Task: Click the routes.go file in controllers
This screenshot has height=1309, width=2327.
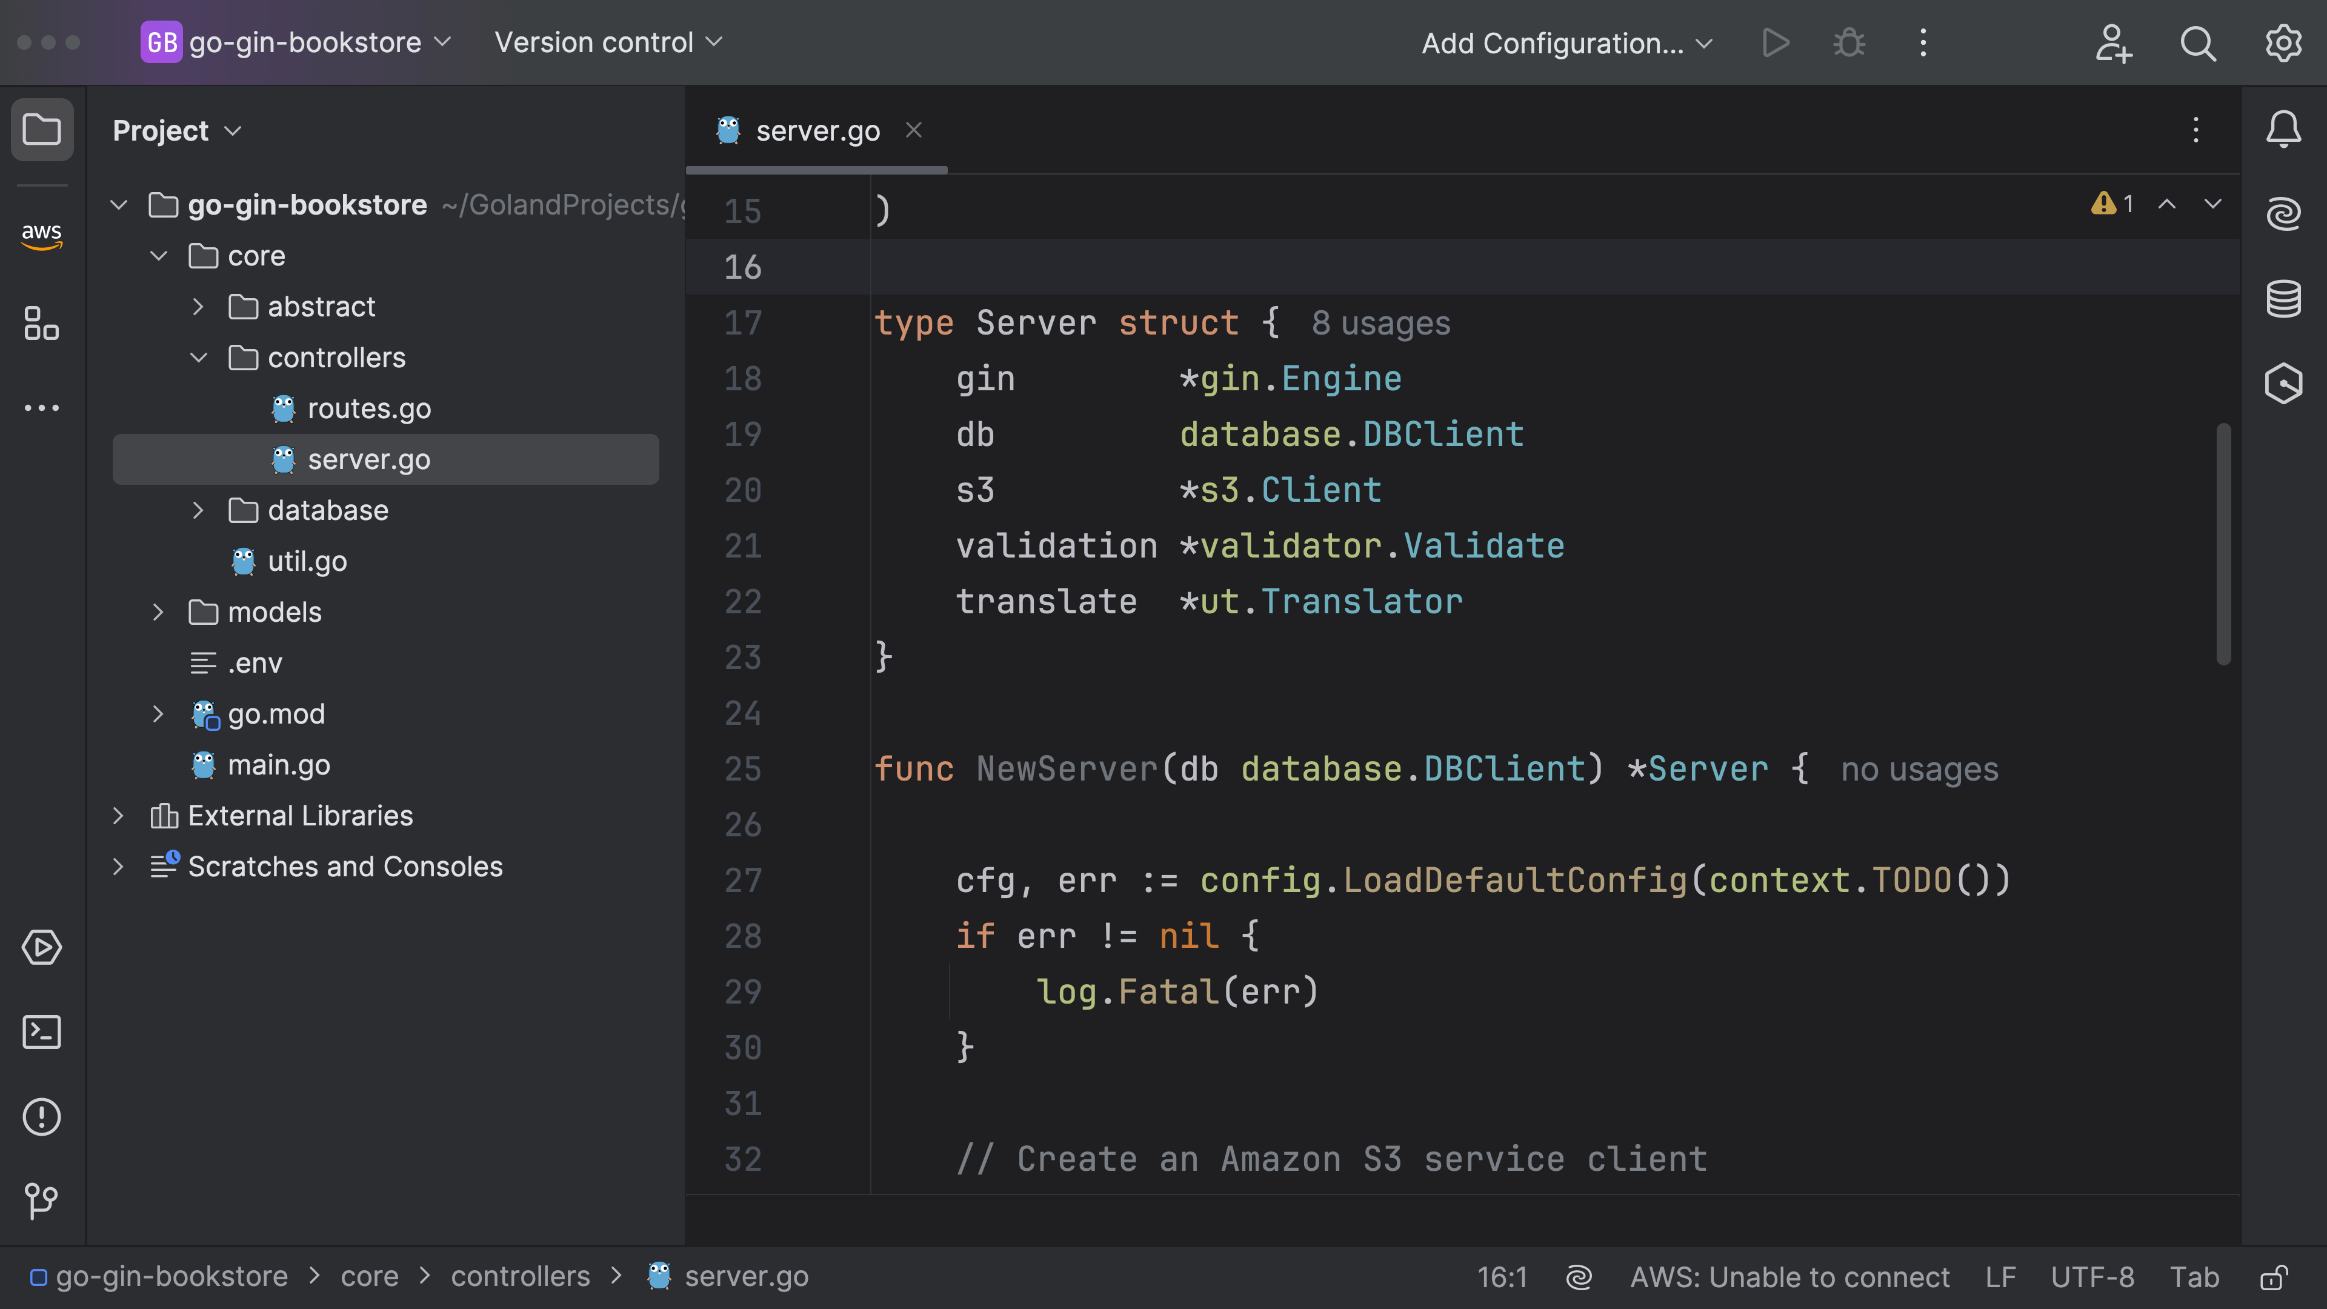Action: (x=369, y=408)
